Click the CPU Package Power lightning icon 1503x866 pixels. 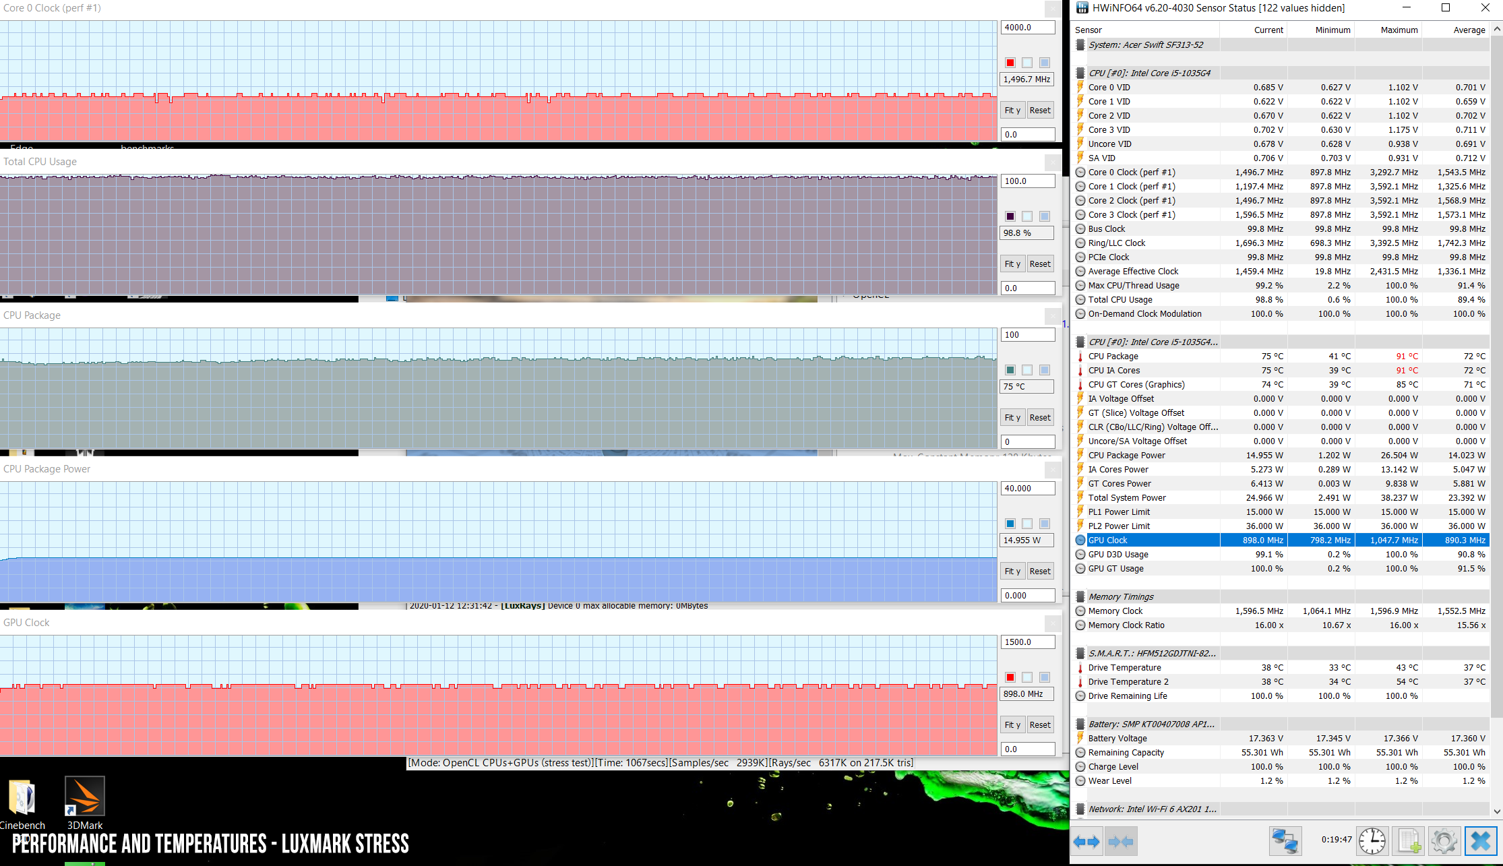[1080, 456]
